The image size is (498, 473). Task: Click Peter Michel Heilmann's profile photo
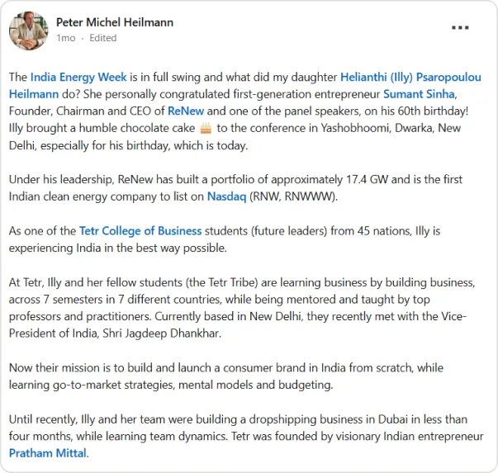(28, 31)
